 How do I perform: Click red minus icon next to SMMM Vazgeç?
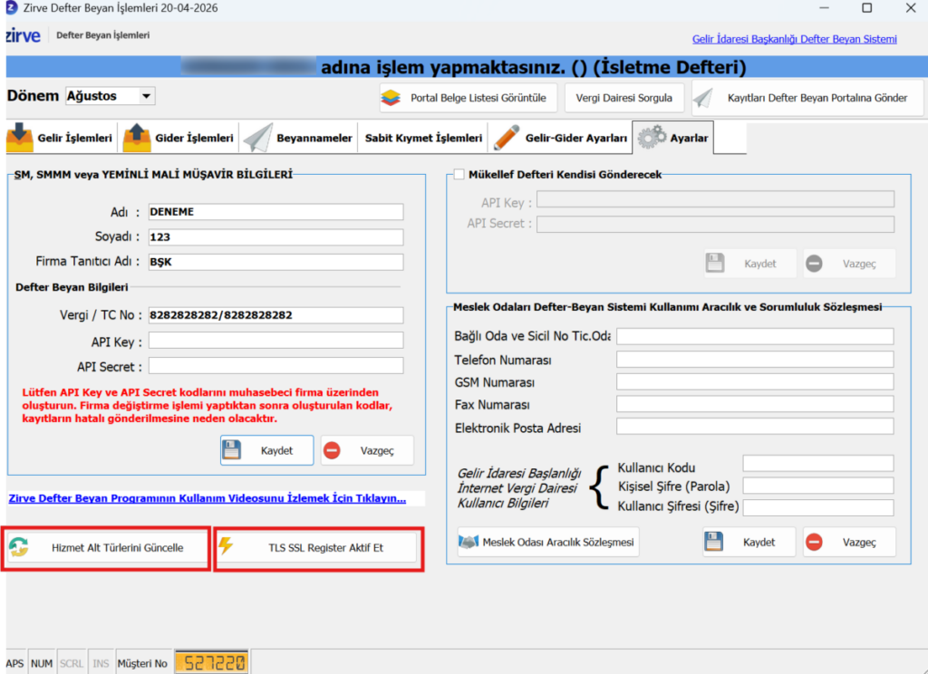point(332,450)
